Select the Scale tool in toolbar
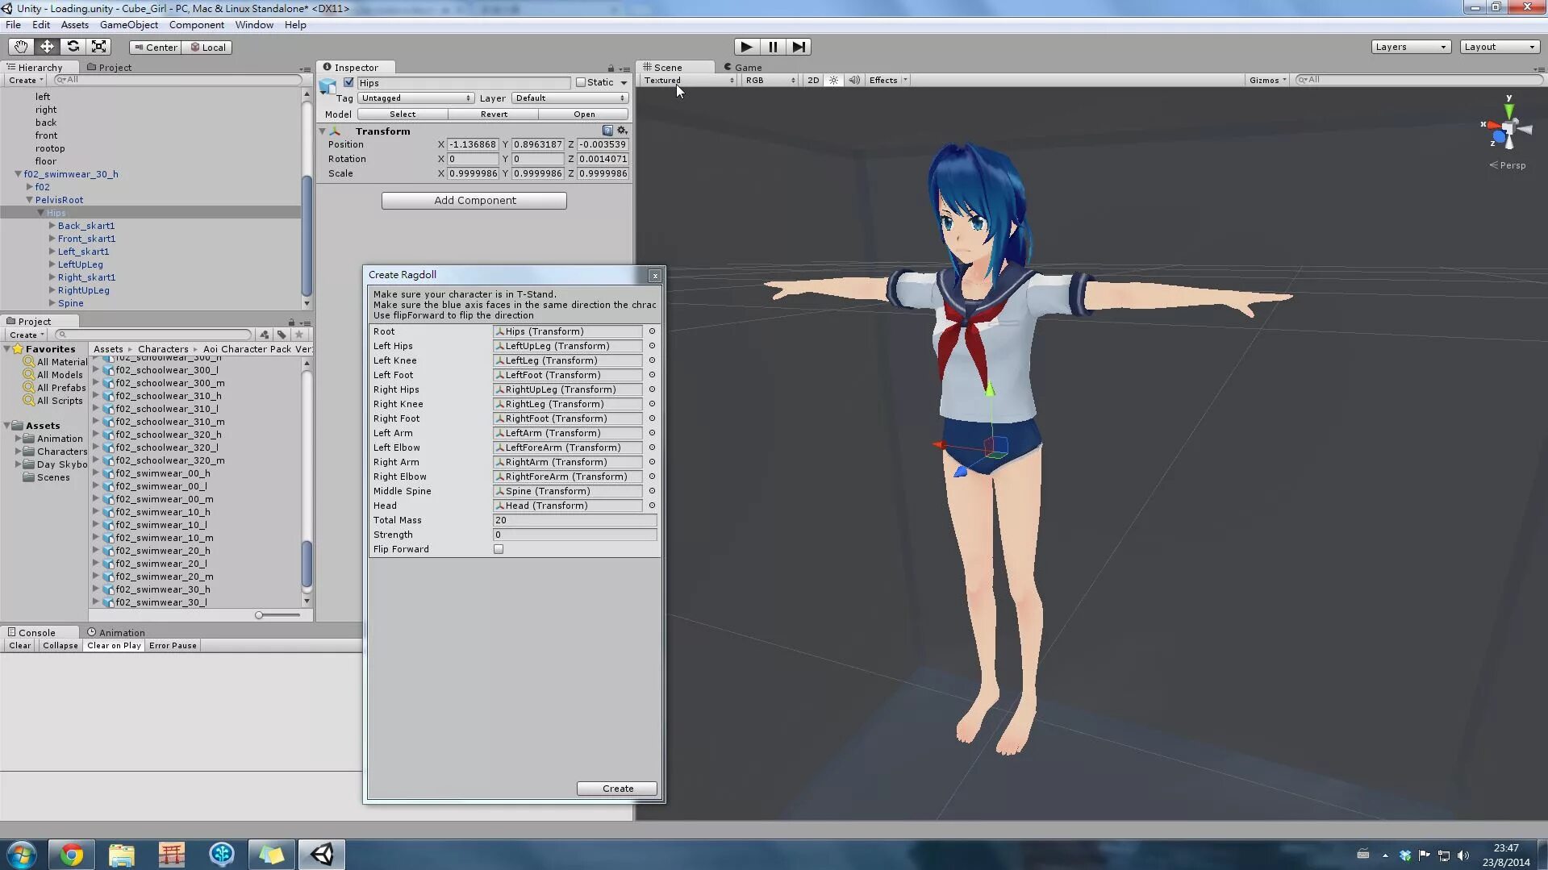The width and height of the screenshot is (1548, 870). 99,47
